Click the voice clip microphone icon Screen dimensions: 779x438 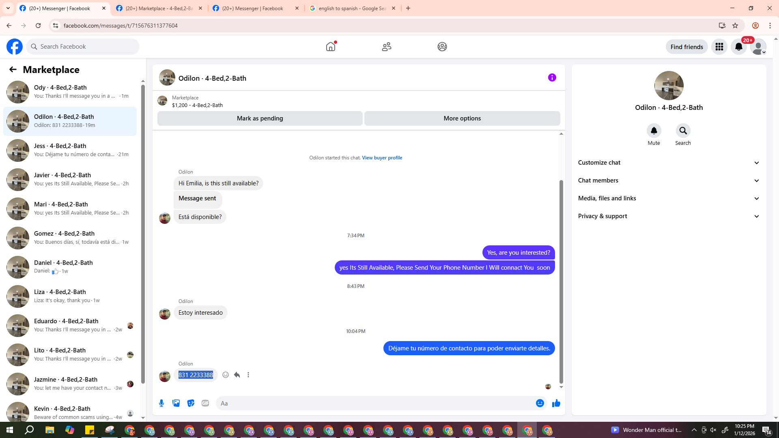point(161,403)
